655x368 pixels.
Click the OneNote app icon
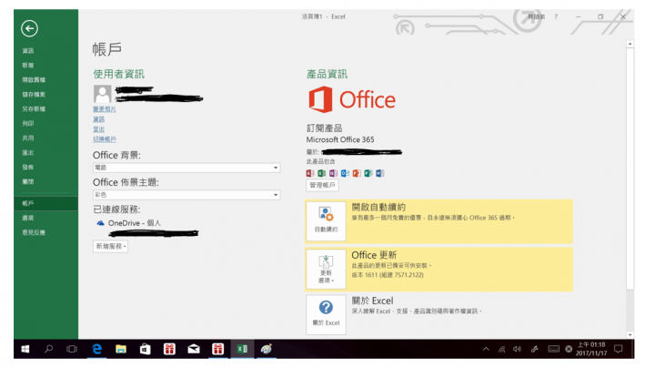(333, 173)
